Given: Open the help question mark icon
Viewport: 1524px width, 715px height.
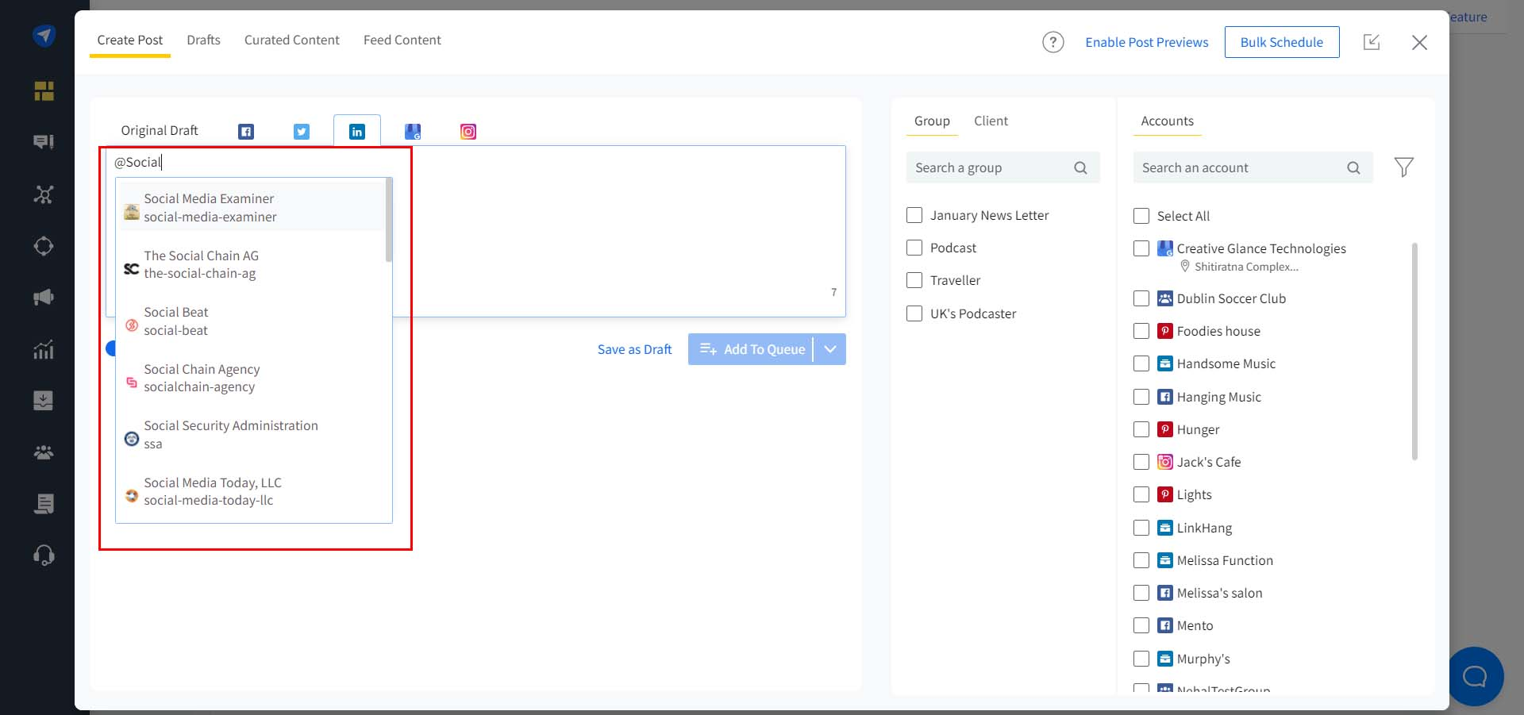Looking at the screenshot, I should coord(1053,42).
